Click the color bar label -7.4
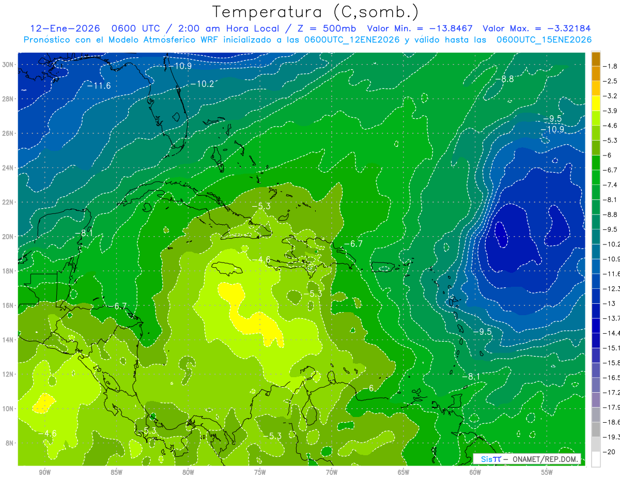The width and height of the screenshot is (620, 479). (x=611, y=185)
